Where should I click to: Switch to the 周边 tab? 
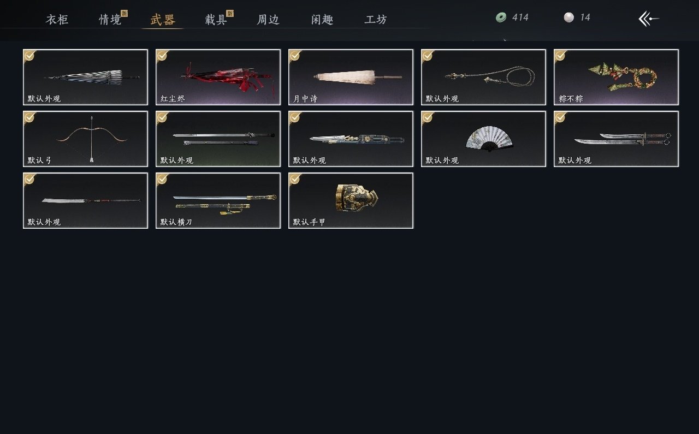pos(268,20)
